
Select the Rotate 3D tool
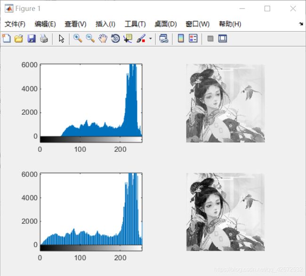(x=115, y=39)
